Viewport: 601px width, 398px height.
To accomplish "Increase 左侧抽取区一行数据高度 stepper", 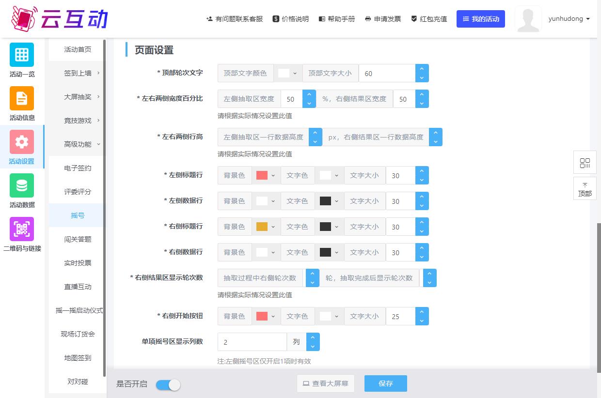I will pyautogui.click(x=315, y=133).
